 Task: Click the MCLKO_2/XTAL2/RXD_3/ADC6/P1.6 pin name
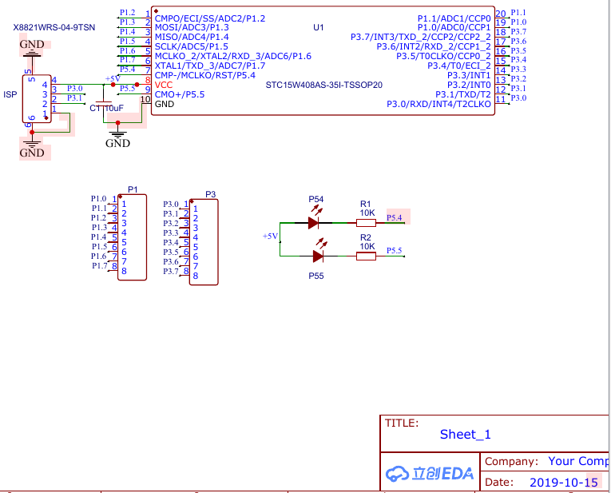pyautogui.click(x=233, y=56)
